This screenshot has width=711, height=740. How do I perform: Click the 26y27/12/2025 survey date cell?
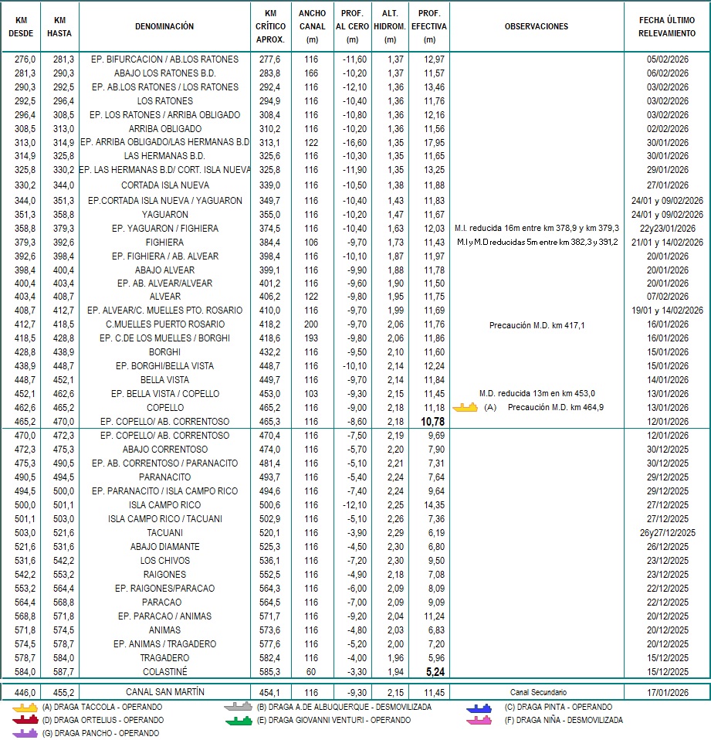(667, 533)
